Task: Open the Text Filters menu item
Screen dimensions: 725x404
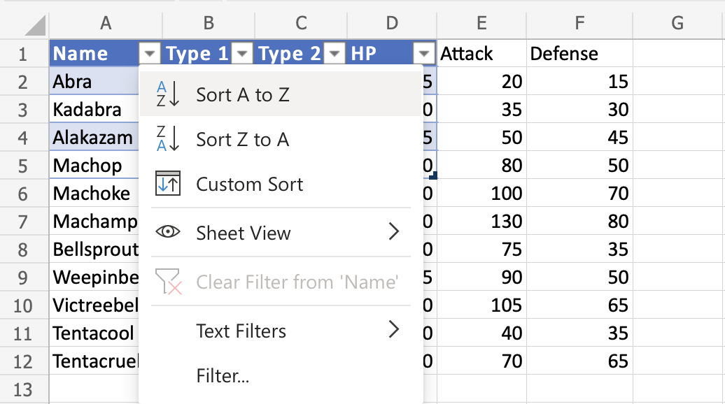Action: point(241,330)
